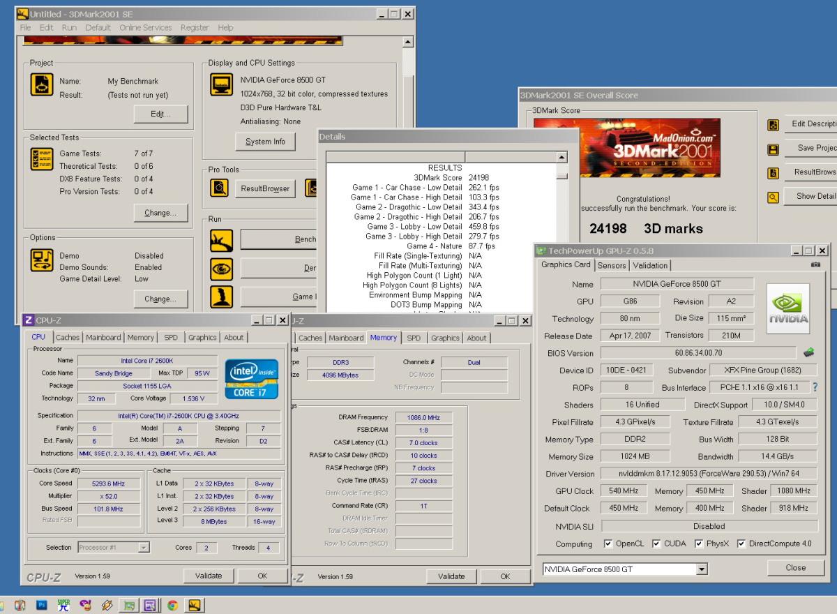The height and width of the screenshot is (614, 837).
Task: Open the SPD tab in left CPU-Z window
Action: [x=171, y=338]
